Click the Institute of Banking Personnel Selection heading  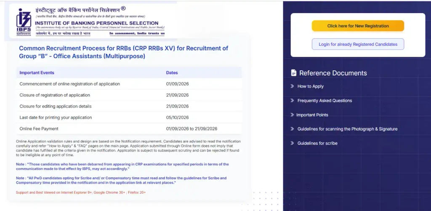96,23
